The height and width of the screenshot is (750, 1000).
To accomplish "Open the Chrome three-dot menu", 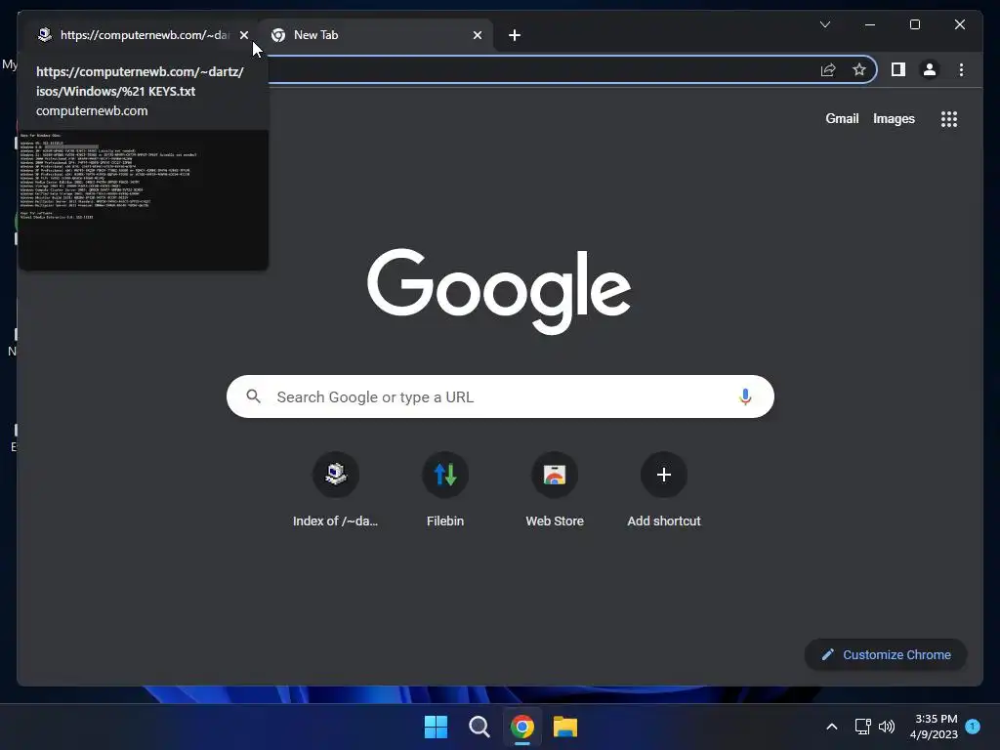I will (961, 69).
